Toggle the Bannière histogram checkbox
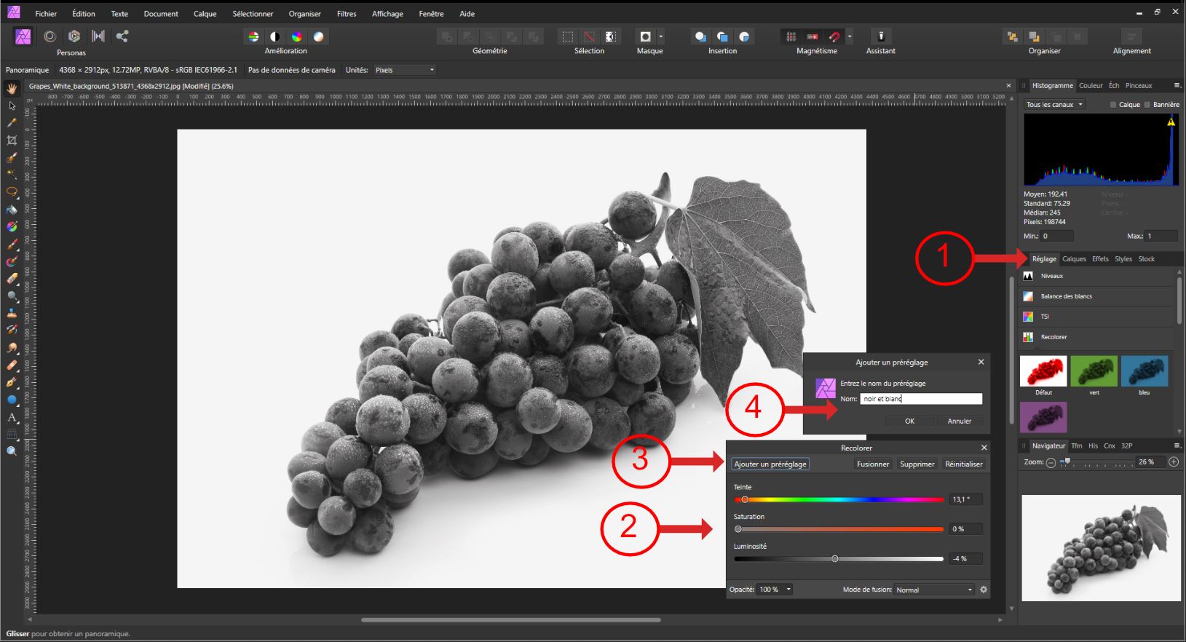This screenshot has width=1186, height=642. (x=1147, y=105)
